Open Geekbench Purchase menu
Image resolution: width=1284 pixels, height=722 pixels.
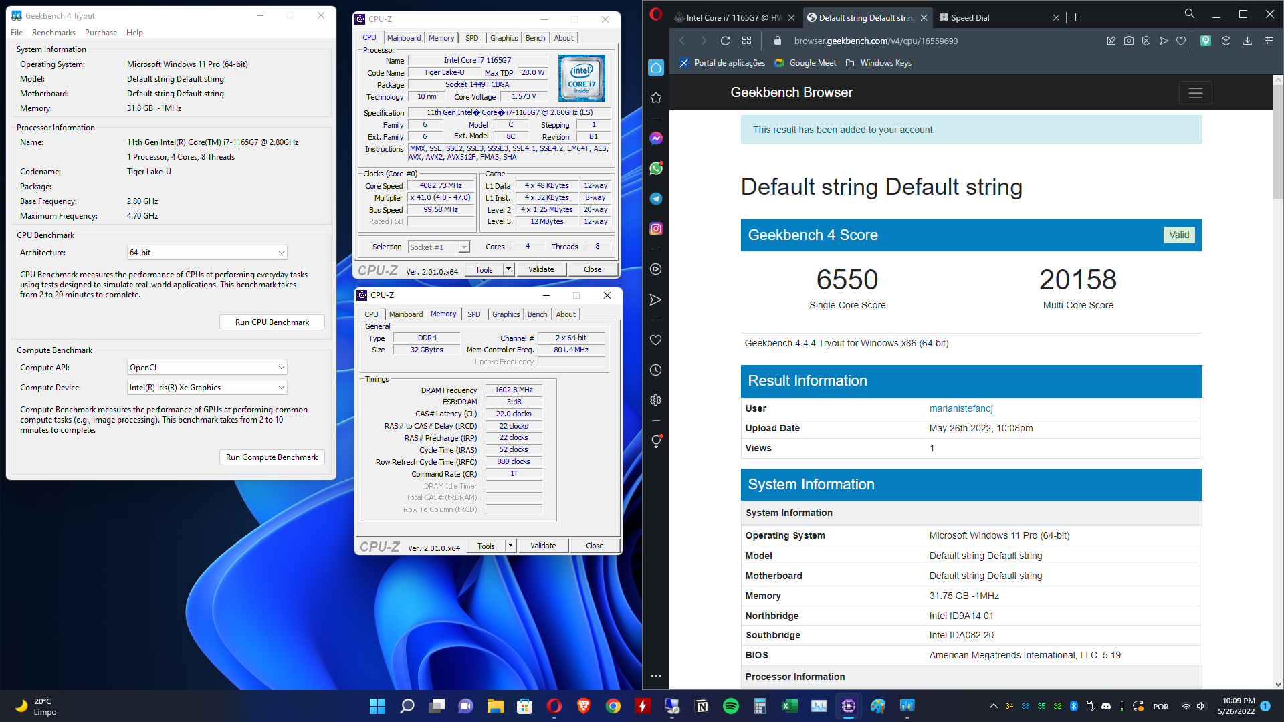(101, 33)
